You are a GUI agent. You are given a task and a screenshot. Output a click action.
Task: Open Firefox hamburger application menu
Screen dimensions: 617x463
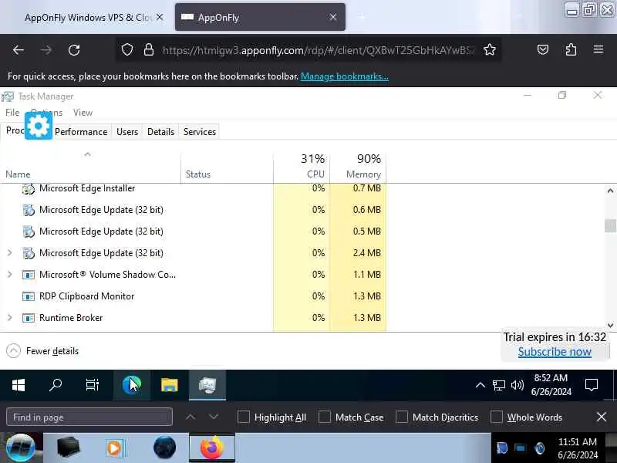(598, 49)
